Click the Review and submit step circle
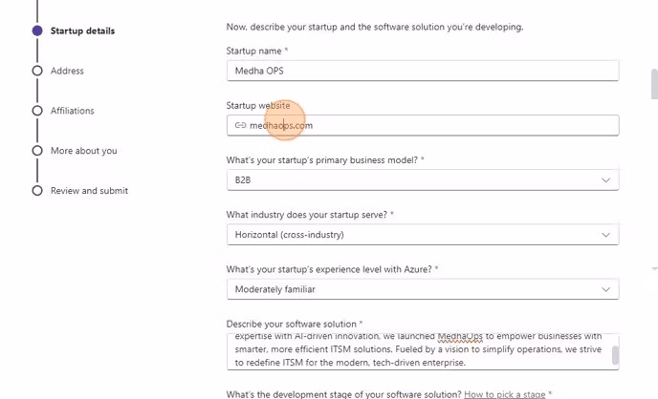The height and width of the screenshot is (399, 658). click(x=36, y=191)
